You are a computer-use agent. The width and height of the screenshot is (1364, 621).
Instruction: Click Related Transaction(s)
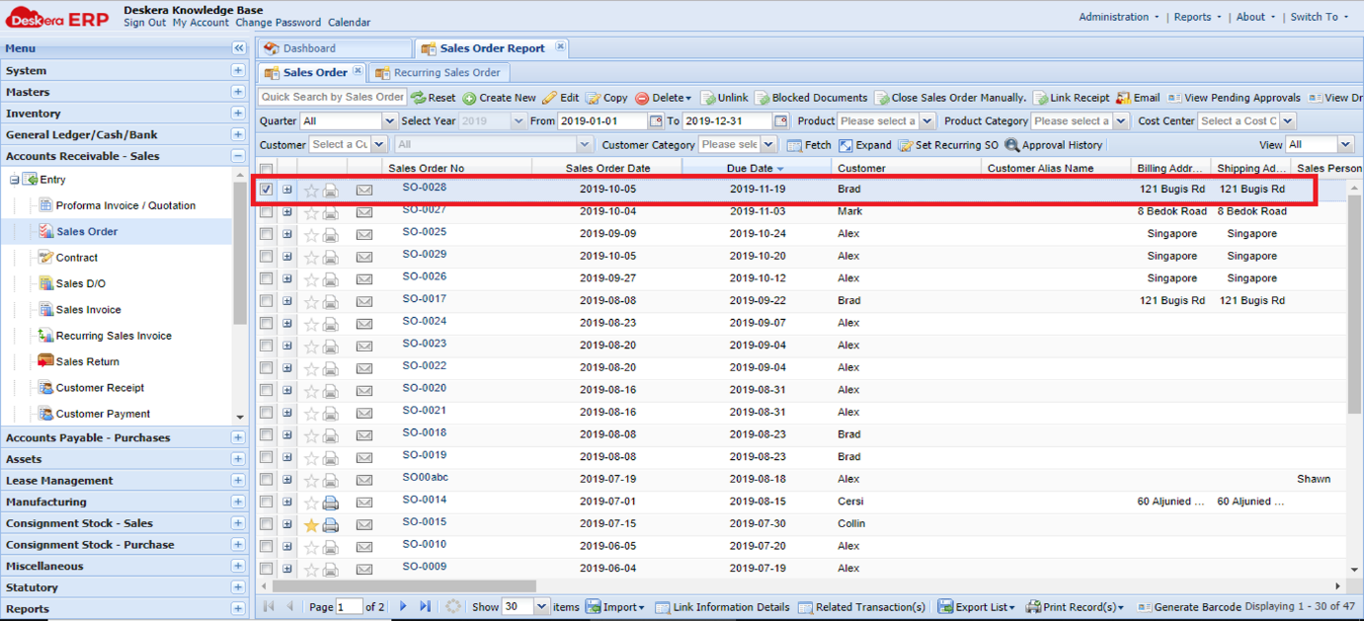click(x=862, y=607)
